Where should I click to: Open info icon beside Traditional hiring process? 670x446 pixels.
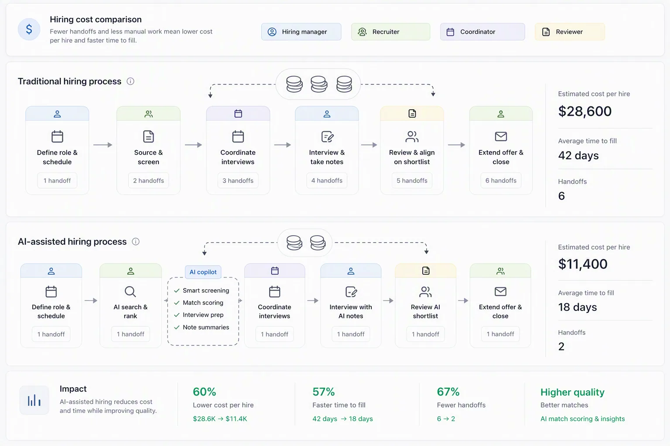[130, 81]
